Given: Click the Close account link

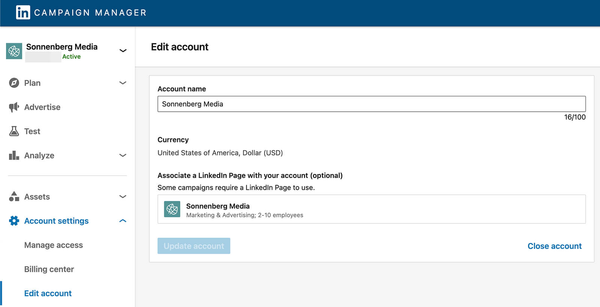Looking at the screenshot, I should pos(555,246).
